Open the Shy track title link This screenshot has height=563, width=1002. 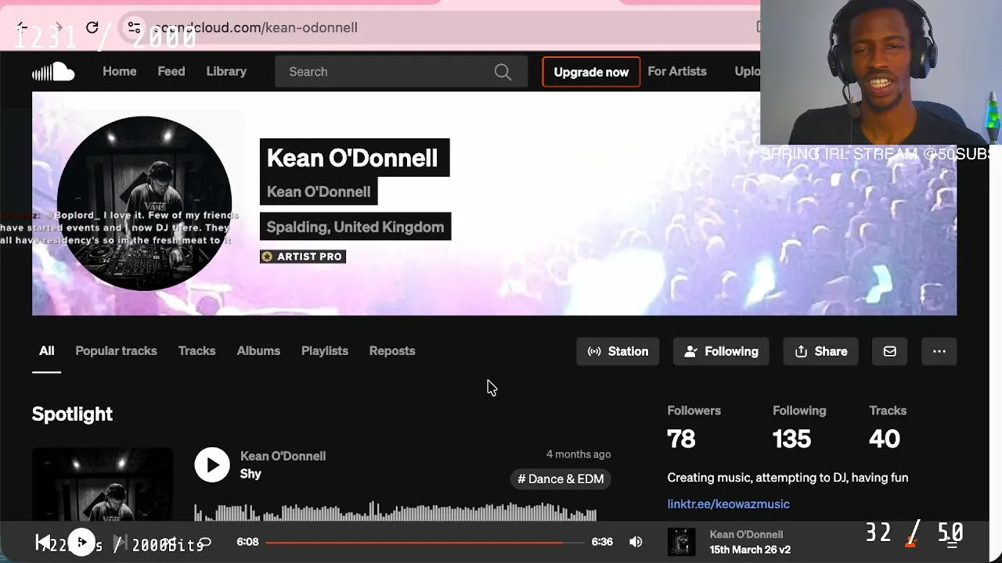(x=250, y=474)
